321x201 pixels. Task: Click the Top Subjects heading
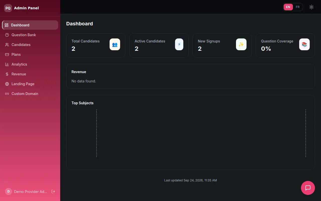pyautogui.click(x=83, y=103)
